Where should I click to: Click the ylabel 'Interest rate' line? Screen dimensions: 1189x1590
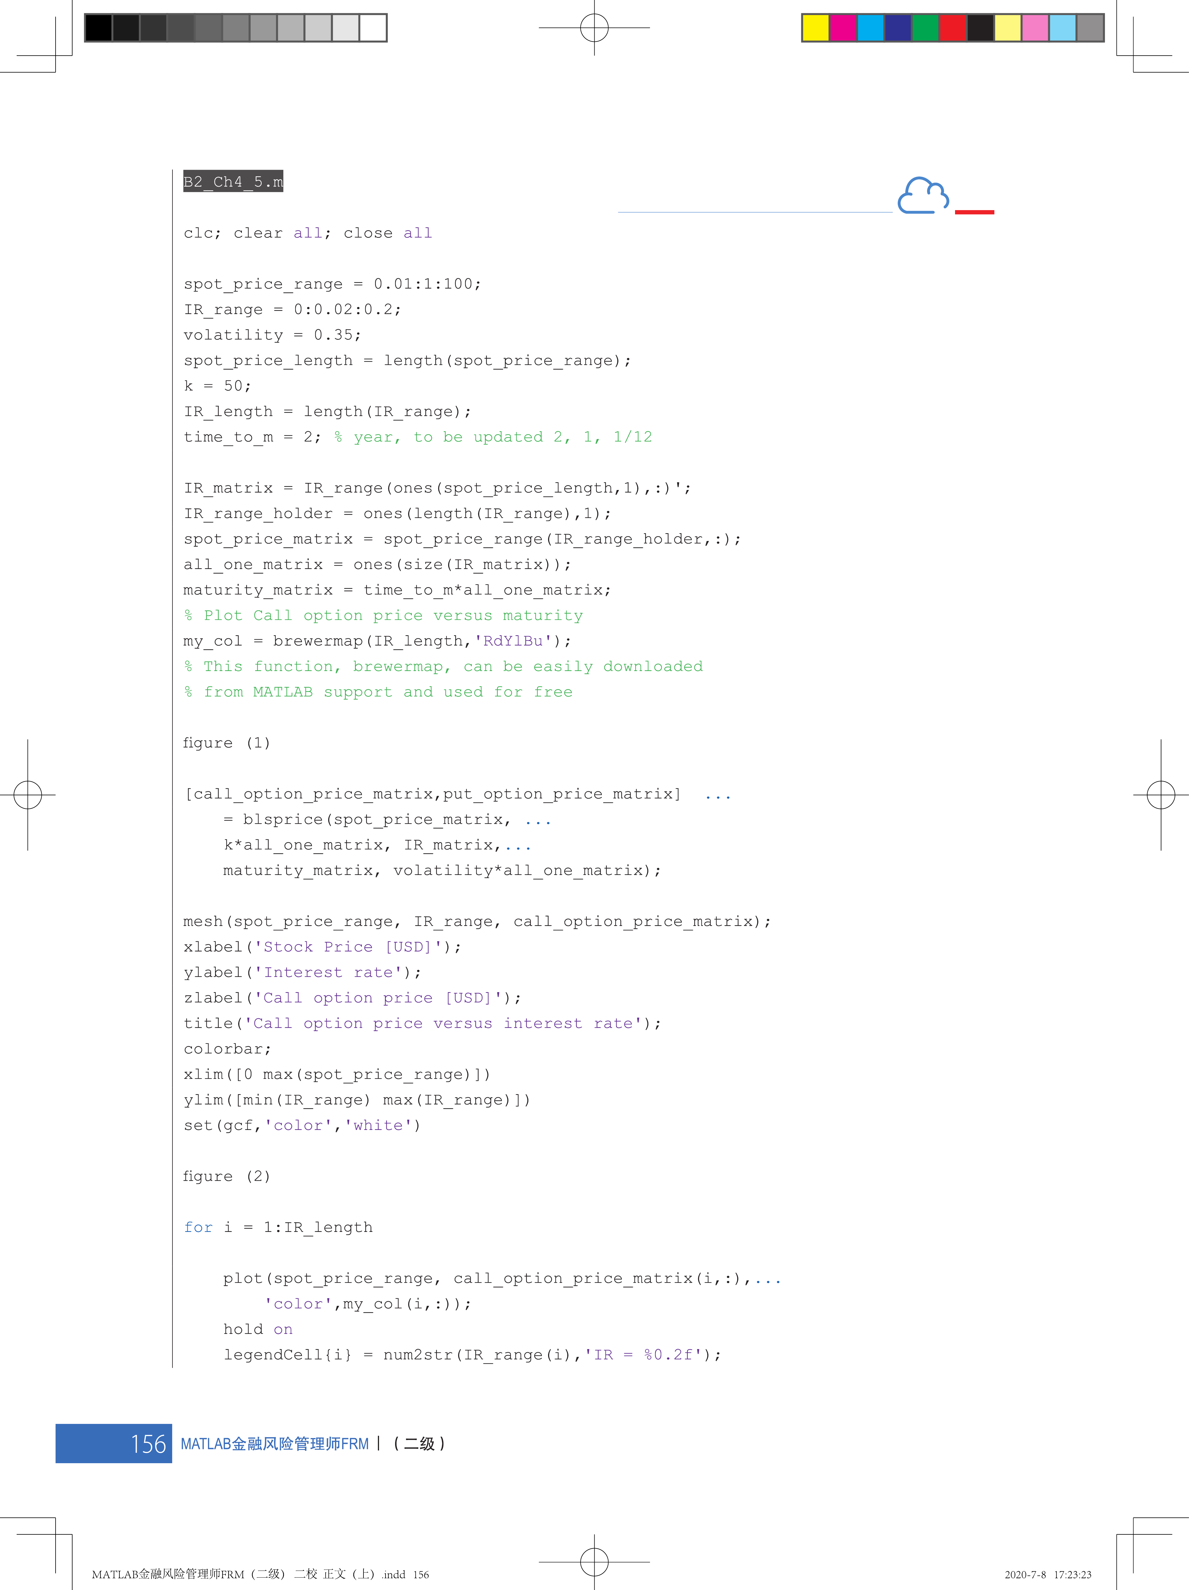pyautogui.click(x=303, y=973)
